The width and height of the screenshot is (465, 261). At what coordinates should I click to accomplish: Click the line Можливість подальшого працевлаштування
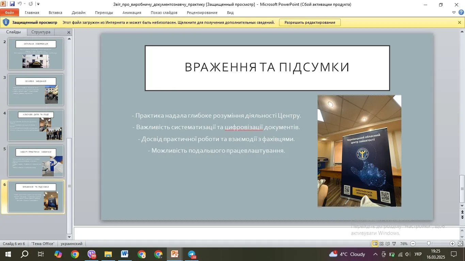(x=217, y=151)
